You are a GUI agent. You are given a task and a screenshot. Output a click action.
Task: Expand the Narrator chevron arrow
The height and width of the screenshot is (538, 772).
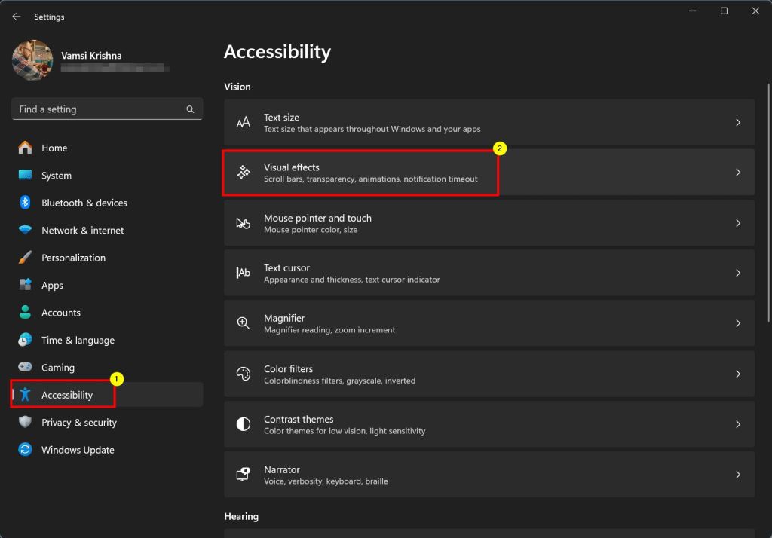(737, 475)
